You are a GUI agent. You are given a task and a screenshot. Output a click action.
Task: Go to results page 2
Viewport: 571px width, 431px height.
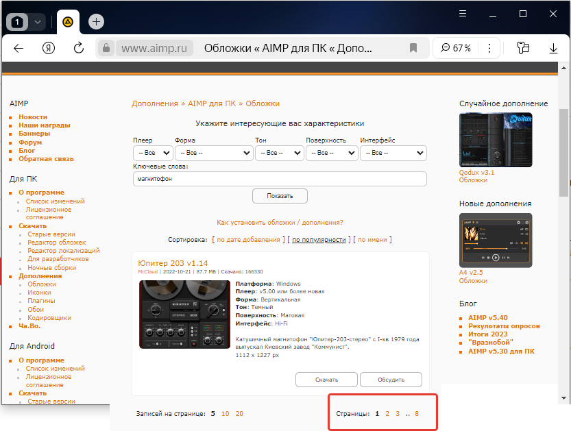pos(387,414)
